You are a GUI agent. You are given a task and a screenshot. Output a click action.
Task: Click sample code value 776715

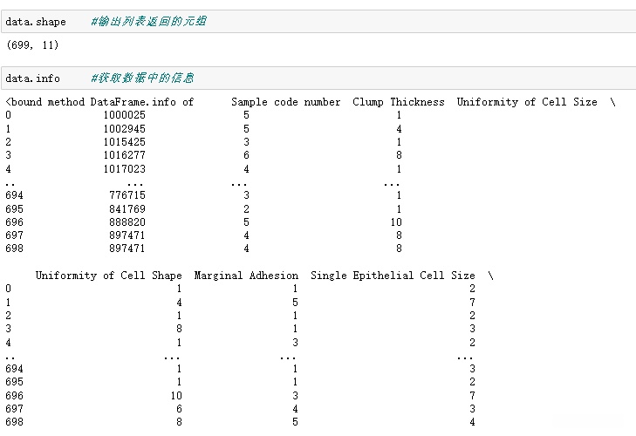click(127, 195)
